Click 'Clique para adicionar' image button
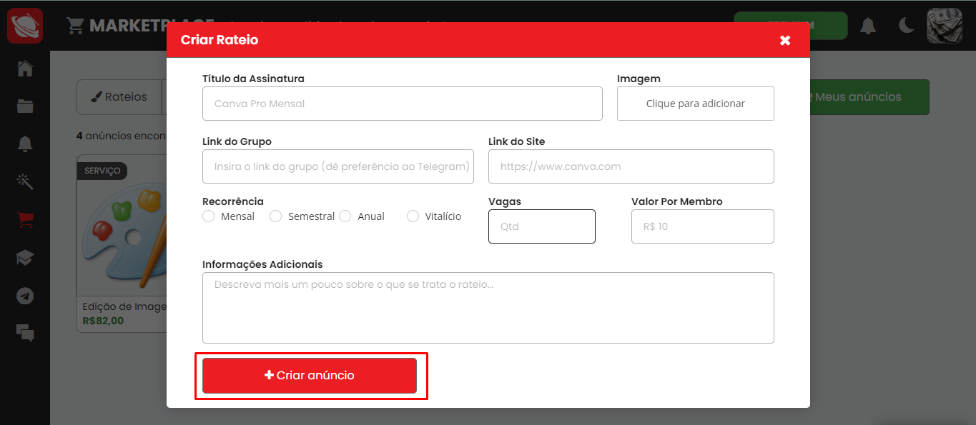The width and height of the screenshot is (976, 425). 695,104
